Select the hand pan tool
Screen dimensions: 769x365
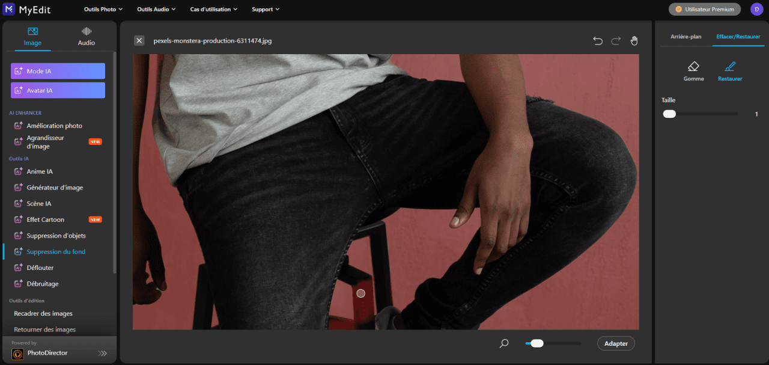coord(634,41)
